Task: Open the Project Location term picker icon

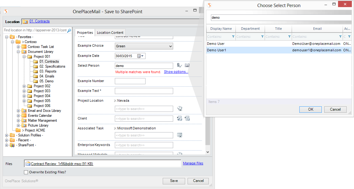Action: (180, 108)
